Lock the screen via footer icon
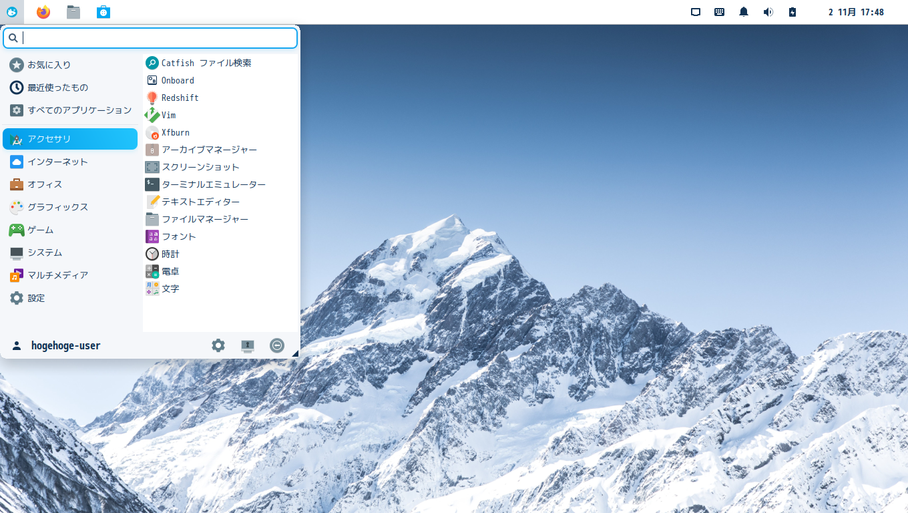This screenshot has height=513, width=908. (248, 345)
